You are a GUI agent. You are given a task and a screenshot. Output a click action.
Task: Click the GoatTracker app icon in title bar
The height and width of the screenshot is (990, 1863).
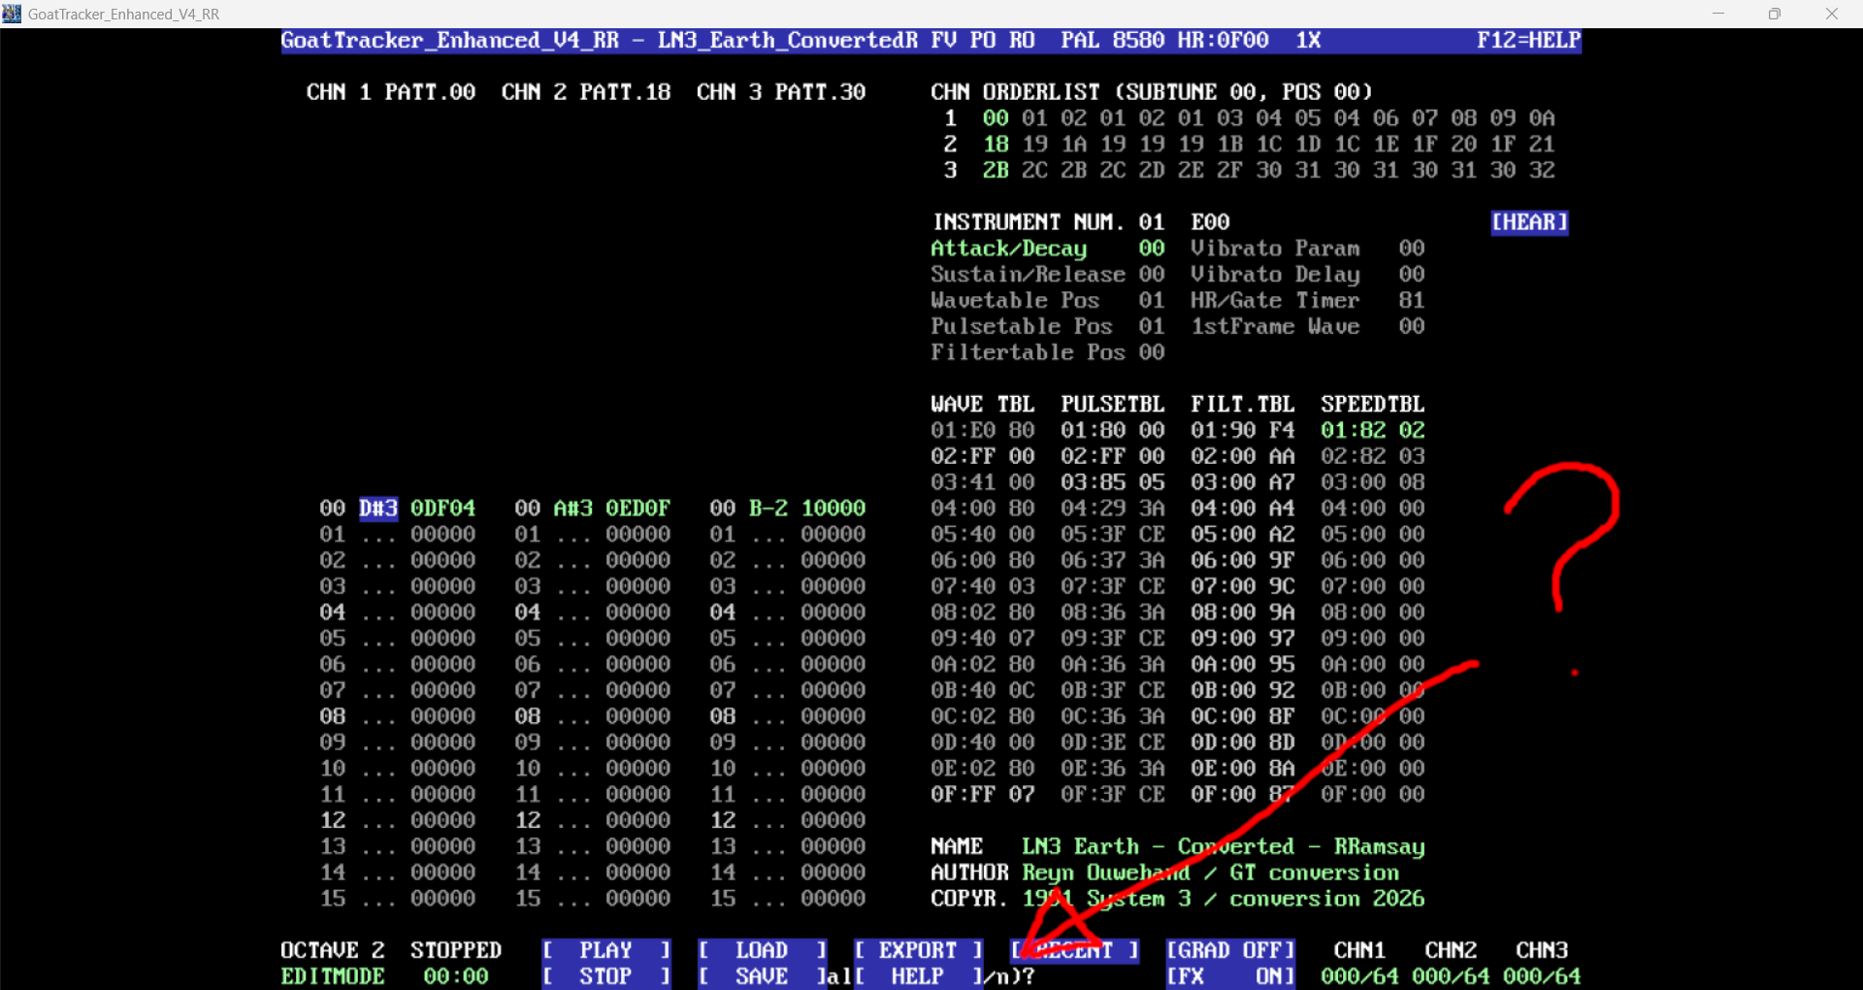coord(12,14)
